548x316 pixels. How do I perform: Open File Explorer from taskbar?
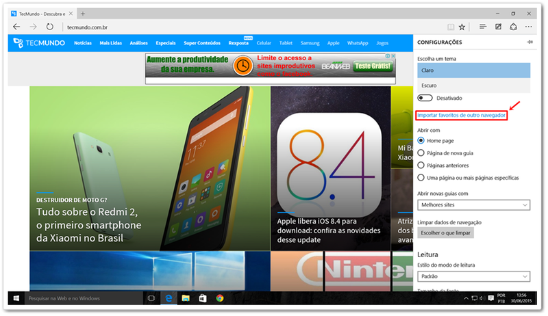point(186,299)
